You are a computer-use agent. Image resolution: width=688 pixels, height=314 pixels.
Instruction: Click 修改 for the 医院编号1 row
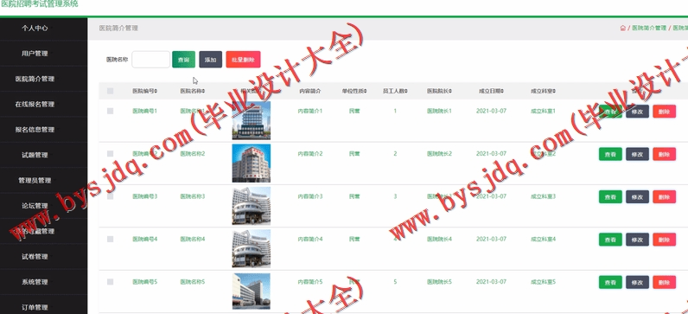pos(637,112)
